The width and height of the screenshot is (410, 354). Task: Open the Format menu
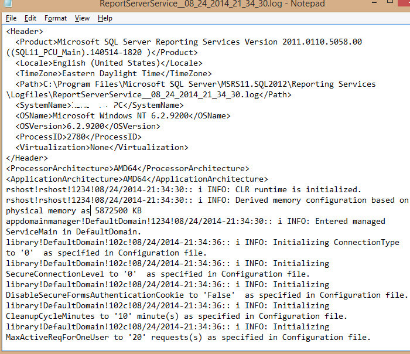[x=56, y=18]
